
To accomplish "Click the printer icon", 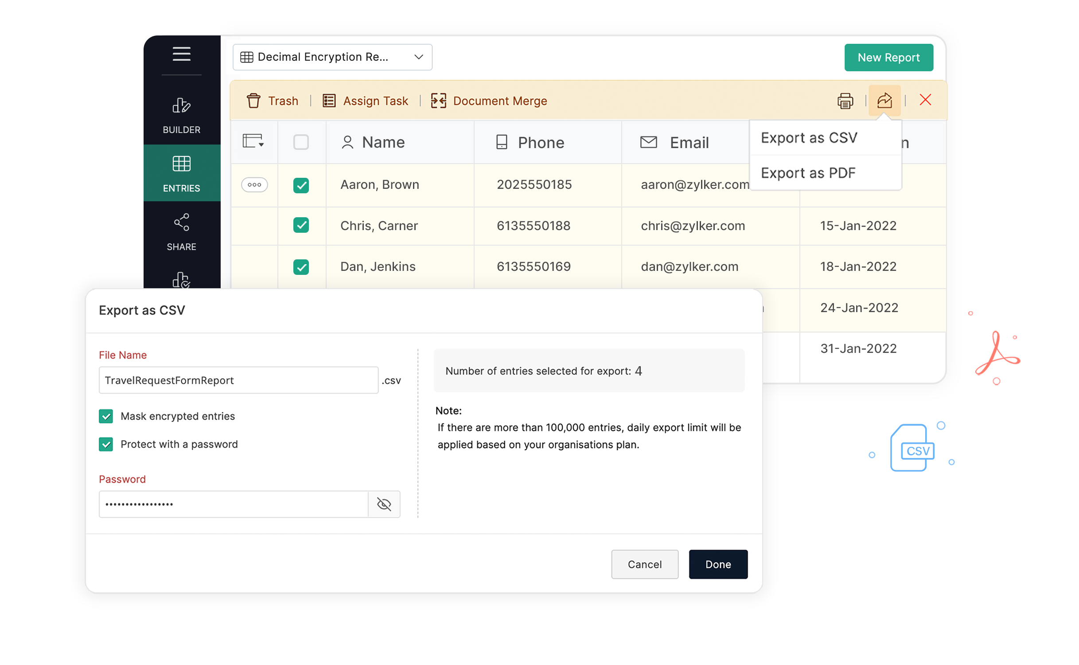I will click(x=845, y=101).
